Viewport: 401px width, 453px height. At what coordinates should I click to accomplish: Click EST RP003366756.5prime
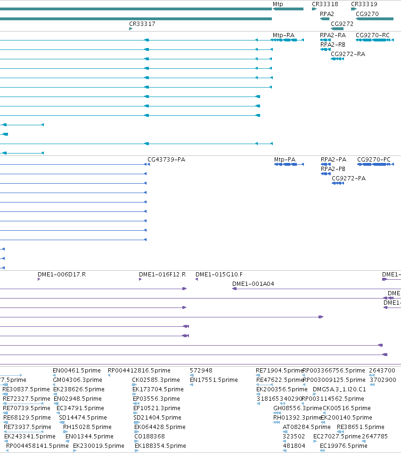(x=334, y=371)
